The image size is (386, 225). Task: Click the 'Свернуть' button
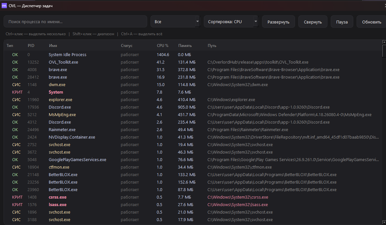pos(313,22)
